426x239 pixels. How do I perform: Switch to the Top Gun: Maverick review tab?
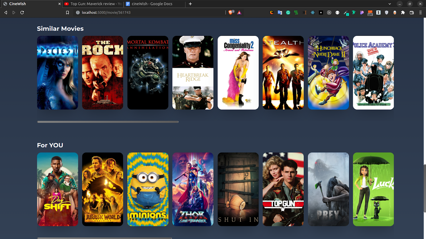(x=93, y=4)
